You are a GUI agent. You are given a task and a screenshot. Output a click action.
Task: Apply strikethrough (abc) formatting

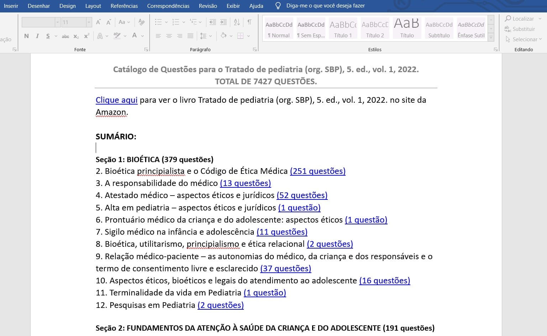(65, 36)
